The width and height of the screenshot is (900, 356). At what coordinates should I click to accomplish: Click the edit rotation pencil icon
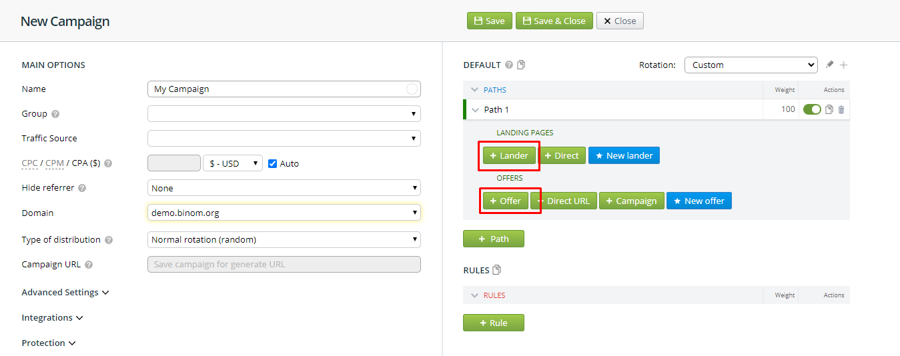click(x=829, y=65)
